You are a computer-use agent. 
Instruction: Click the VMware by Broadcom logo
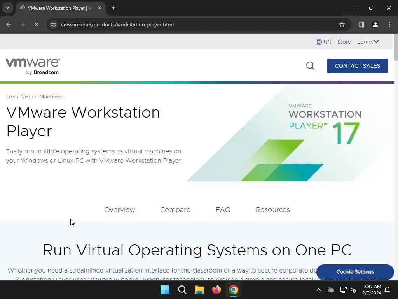33,66
